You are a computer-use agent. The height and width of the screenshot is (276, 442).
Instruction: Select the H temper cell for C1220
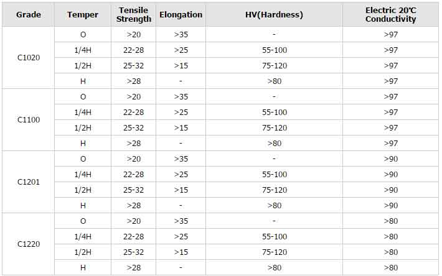point(83,267)
